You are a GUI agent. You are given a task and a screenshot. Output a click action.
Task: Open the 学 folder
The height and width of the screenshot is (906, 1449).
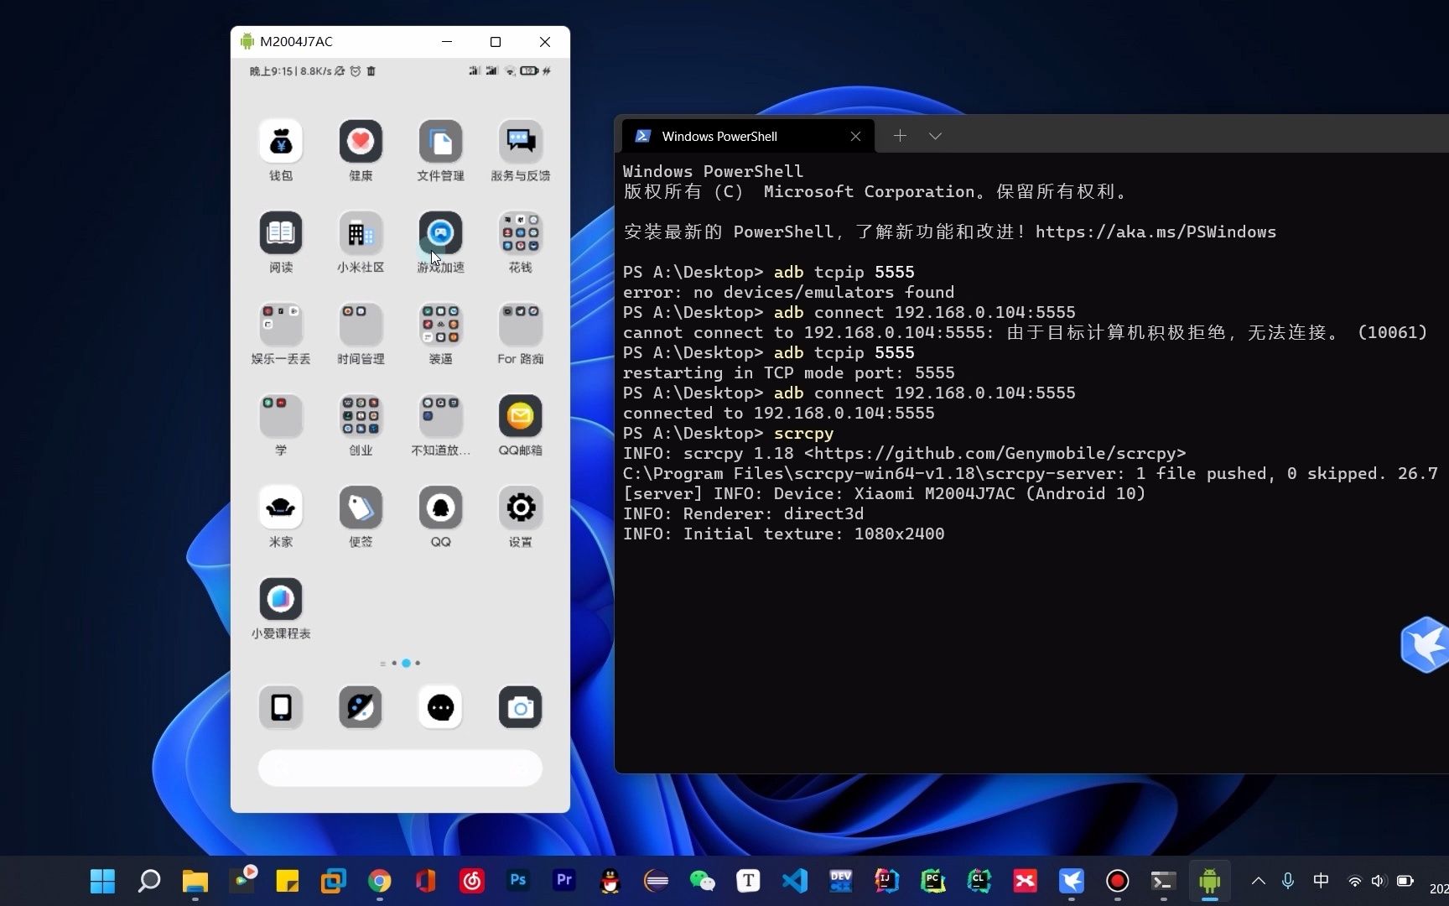(x=280, y=416)
